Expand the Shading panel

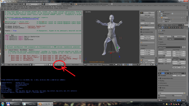[161, 80]
